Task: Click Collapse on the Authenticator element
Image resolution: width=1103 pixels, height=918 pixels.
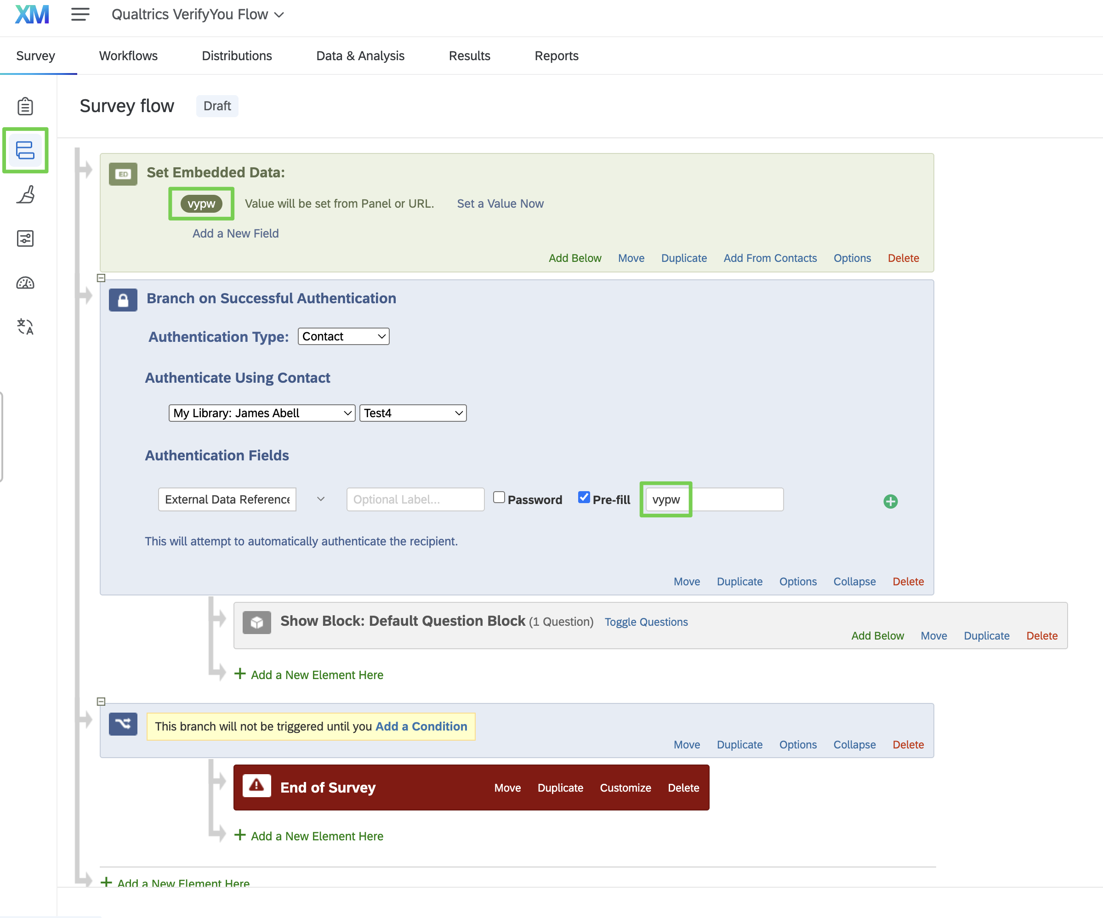Action: (854, 581)
